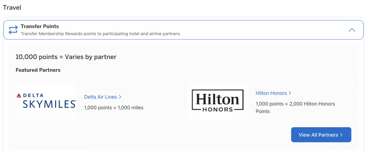
Task: Click the red Delta triangle emblem
Action: click(19, 96)
